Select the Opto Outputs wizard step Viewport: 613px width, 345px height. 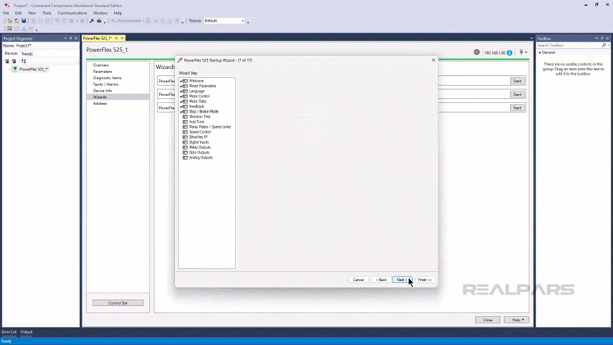pyautogui.click(x=199, y=152)
